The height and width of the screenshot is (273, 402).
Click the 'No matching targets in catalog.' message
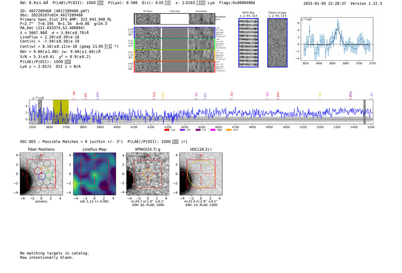[55, 253]
